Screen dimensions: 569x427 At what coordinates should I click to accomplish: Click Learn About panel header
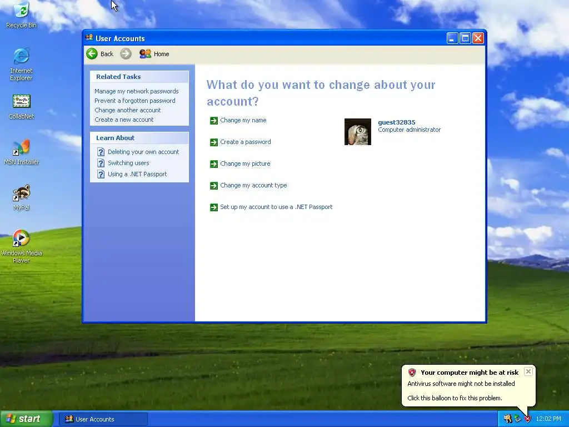point(139,138)
